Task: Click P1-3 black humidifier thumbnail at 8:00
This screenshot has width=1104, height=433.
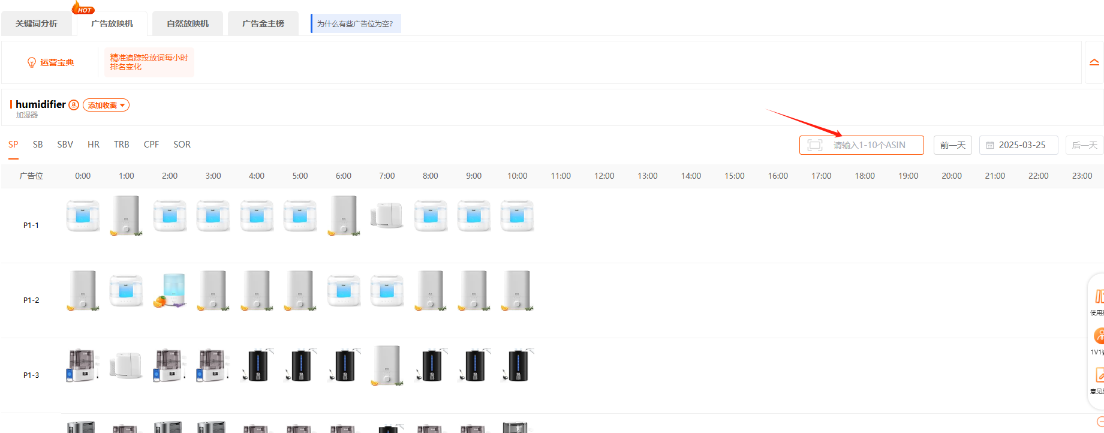Action: point(431,365)
